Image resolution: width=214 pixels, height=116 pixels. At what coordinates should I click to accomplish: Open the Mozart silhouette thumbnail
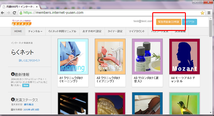[185, 56]
